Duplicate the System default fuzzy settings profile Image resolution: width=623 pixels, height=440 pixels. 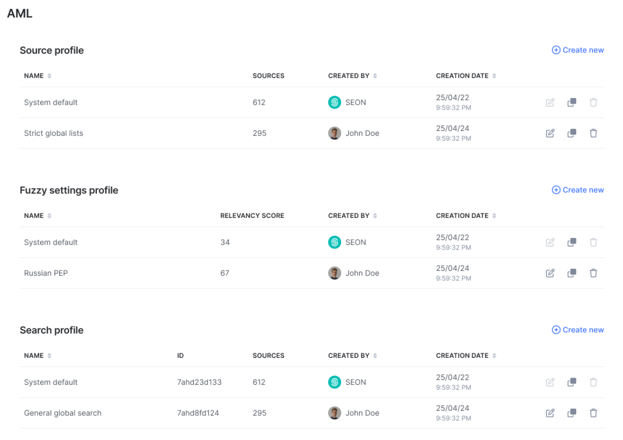pyautogui.click(x=572, y=242)
